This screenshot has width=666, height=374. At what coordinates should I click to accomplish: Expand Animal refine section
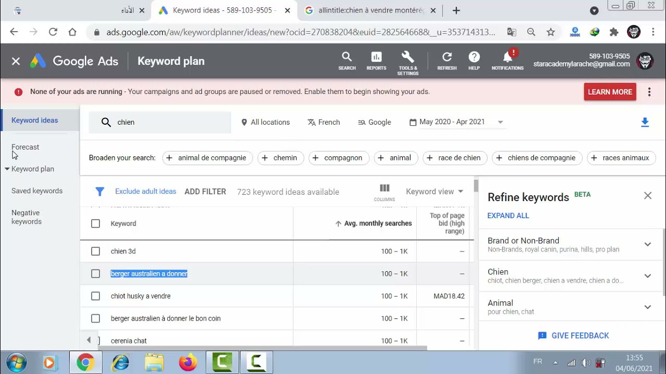tap(648, 307)
